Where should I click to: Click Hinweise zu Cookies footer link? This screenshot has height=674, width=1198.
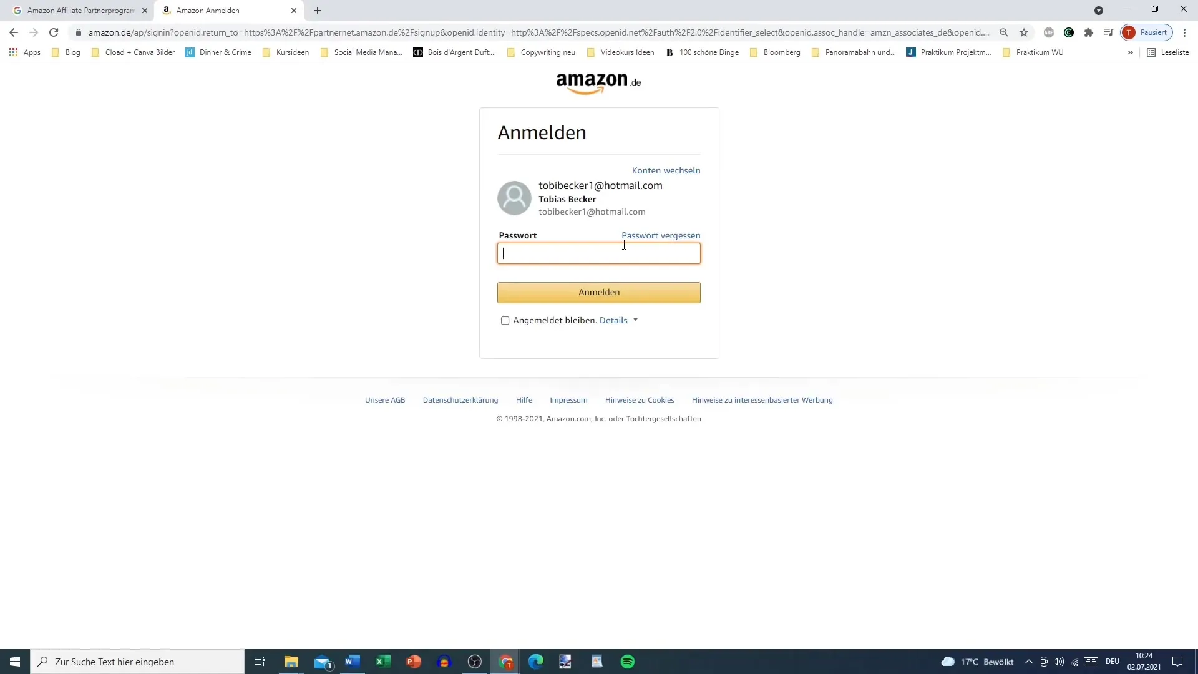[641, 401]
